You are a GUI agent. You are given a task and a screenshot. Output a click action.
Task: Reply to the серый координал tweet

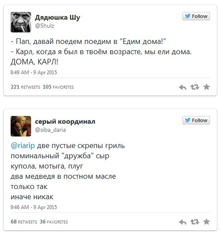[x=183, y=222]
